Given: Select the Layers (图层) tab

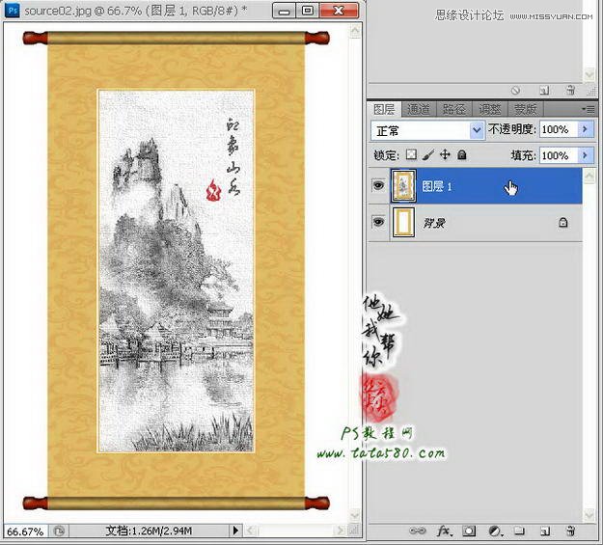Looking at the screenshot, I should coord(384,109).
